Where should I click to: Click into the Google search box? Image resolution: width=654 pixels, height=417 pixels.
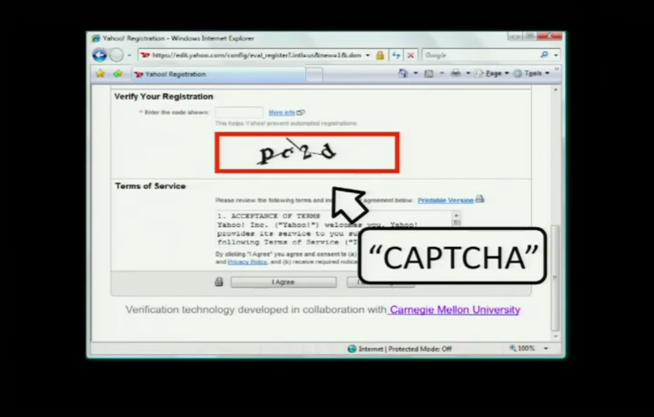pyautogui.click(x=480, y=55)
